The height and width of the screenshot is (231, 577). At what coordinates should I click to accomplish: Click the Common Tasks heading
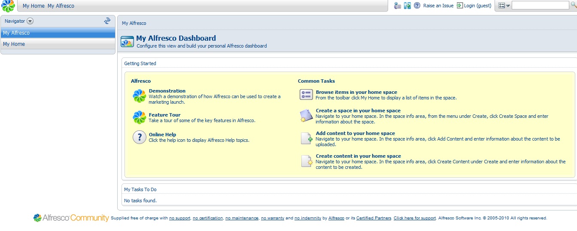tap(316, 81)
